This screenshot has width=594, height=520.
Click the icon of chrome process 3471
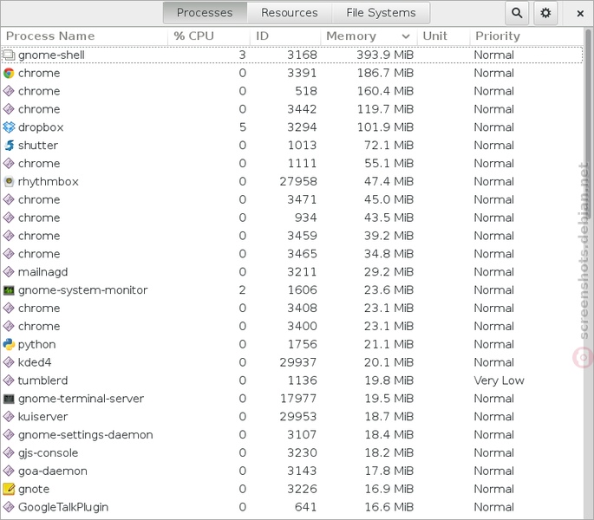(x=9, y=199)
